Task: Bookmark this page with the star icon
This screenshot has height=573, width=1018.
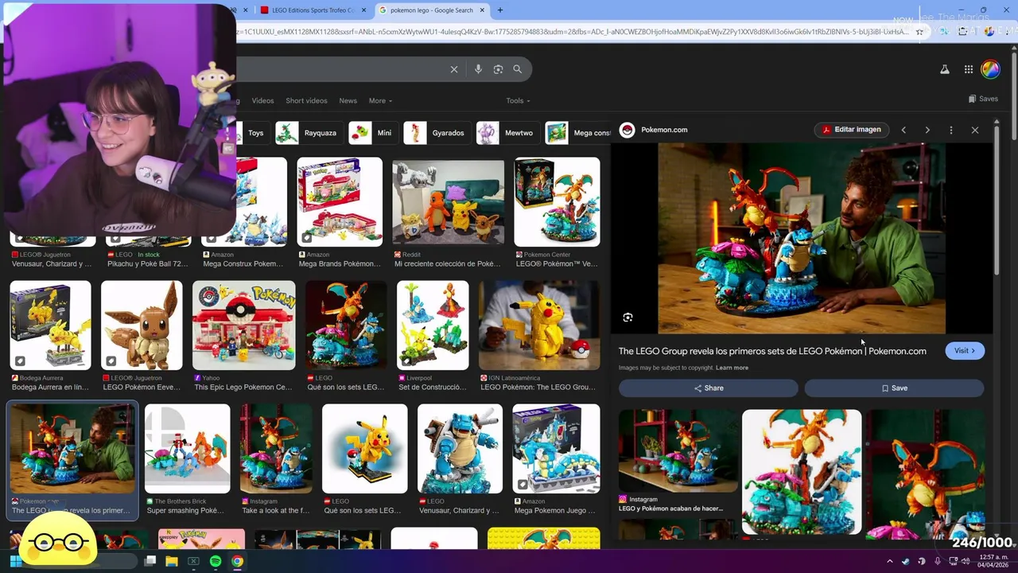Action: click(920, 32)
